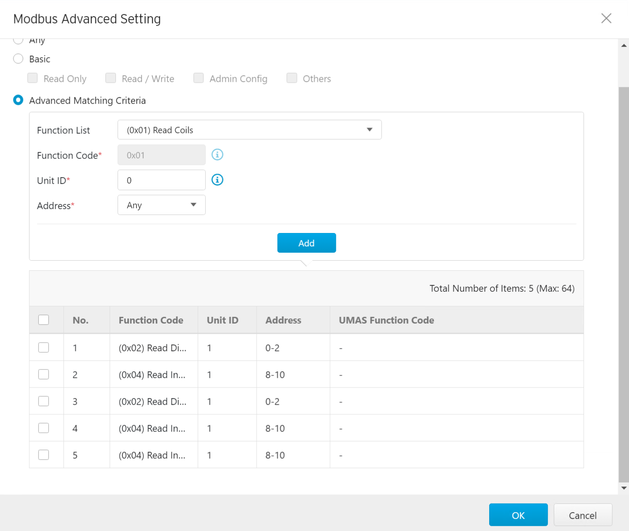Screen dimensions: 629x531
Task: Click the scrollbar down arrow
Action: pyautogui.click(x=624, y=488)
